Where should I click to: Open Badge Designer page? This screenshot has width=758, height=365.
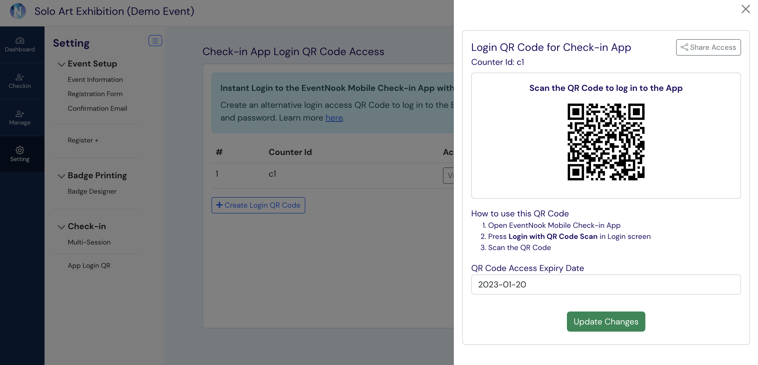(92, 192)
